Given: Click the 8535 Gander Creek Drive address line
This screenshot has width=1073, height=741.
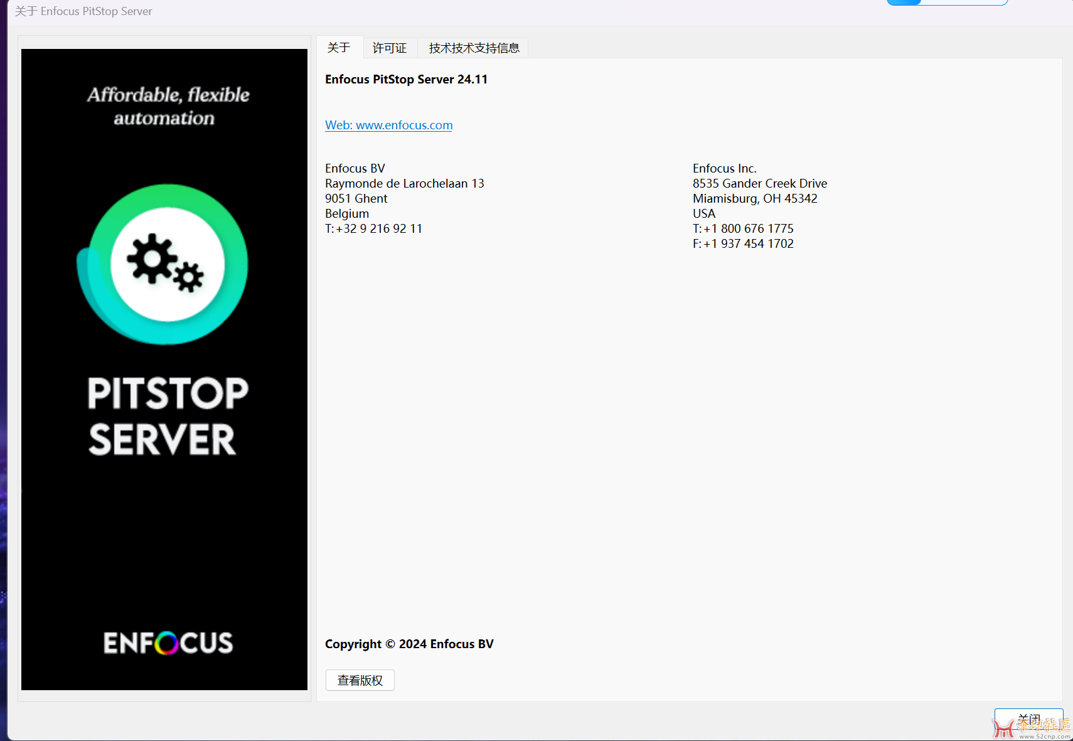Looking at the screenshot, I should pyautogui.click(x=759, y=184).
